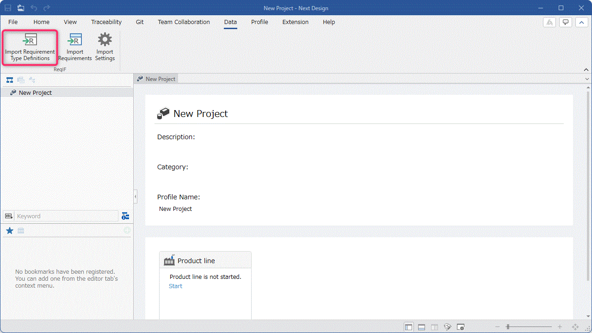
Task: Click the blue star bookmarks icon
Action: coord(9,230)
